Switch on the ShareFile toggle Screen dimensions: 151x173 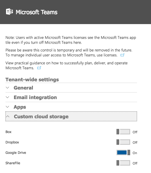click(x=123, y=163)
